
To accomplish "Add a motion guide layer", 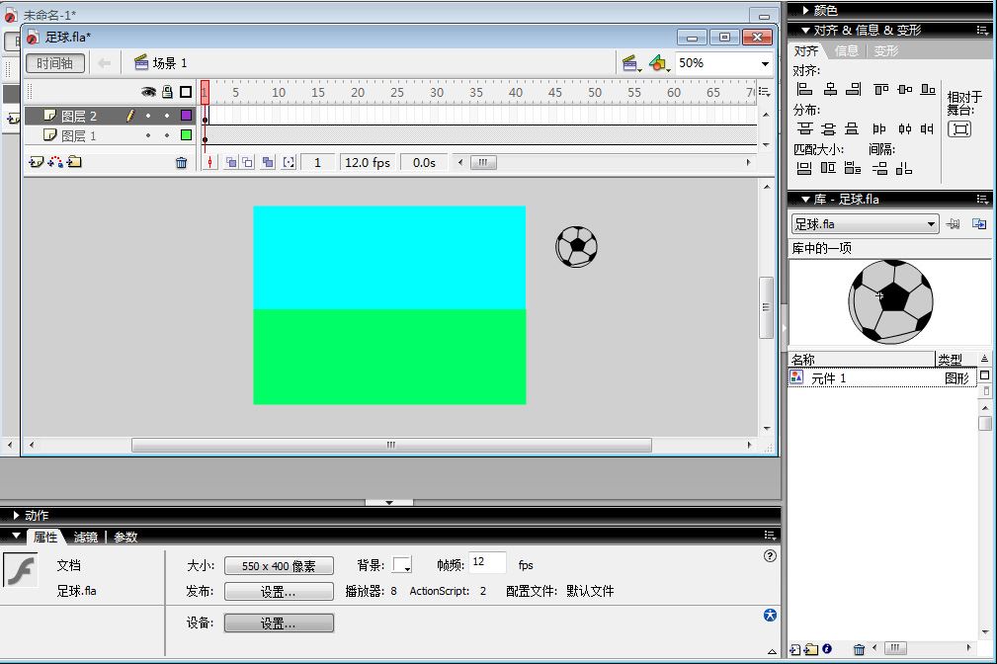I will 55,162.
